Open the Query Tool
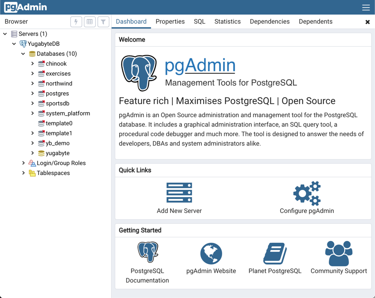 click(76, 22)
